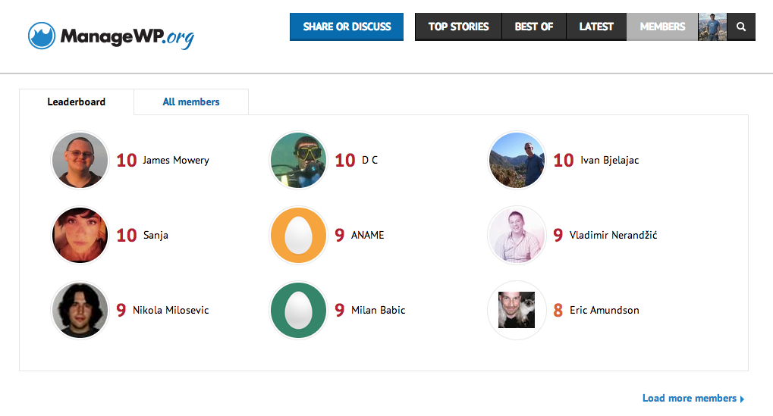Go to the Best Of section
This screenshot has width=773, height=416.
point(534,27)
